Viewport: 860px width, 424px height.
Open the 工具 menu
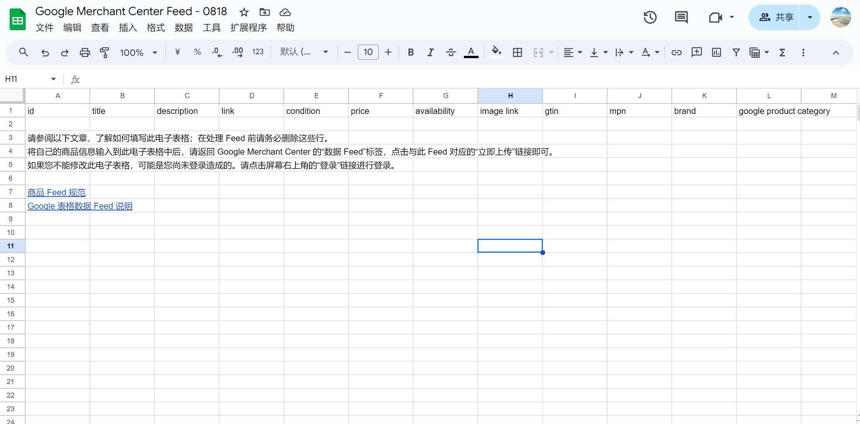tap(212, 28)
